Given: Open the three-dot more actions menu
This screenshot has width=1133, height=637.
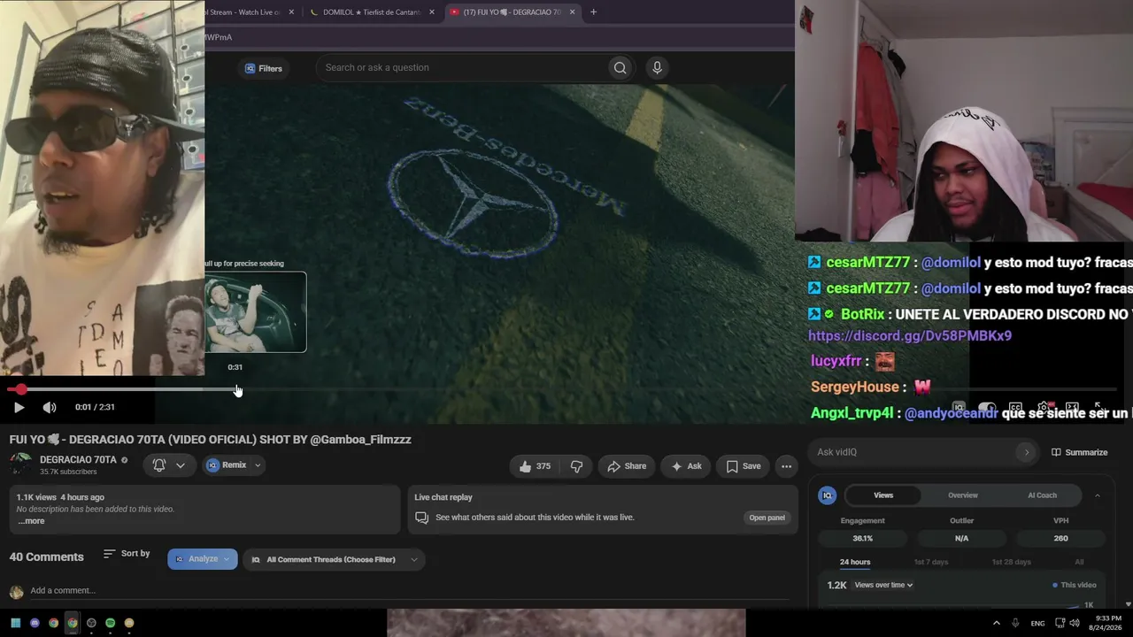Looking at the screenshot, I should (786, 466).
